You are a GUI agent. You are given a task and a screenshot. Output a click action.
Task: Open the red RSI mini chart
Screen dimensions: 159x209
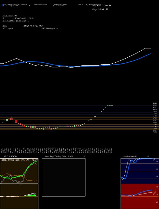(140, 196)
